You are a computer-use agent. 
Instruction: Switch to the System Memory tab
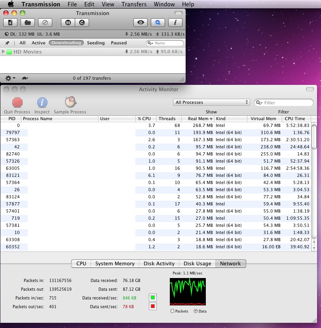[x=115, y=264]
